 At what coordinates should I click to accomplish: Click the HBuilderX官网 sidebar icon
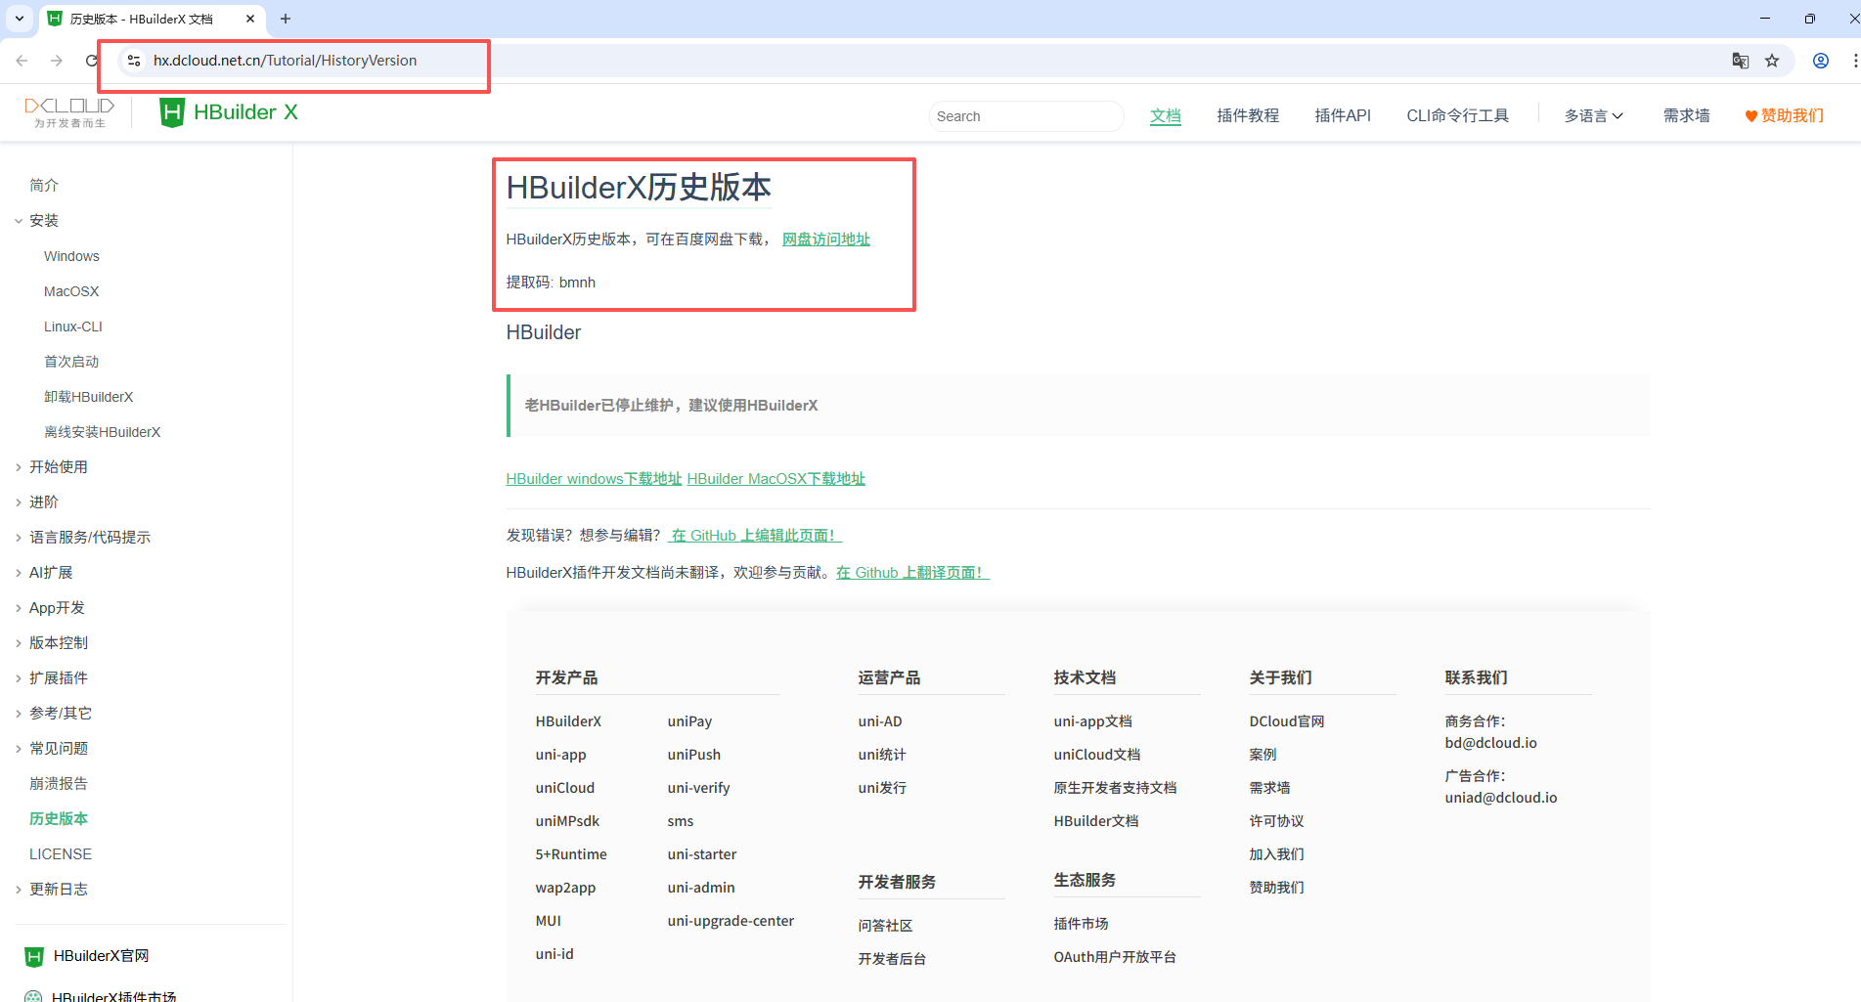click(34, 957)
